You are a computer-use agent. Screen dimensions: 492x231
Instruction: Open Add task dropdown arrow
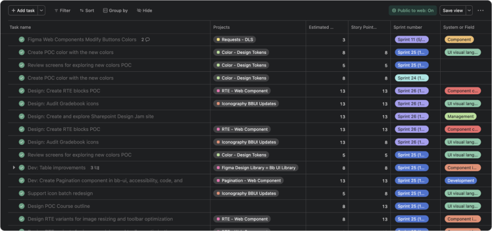point(41,11)
